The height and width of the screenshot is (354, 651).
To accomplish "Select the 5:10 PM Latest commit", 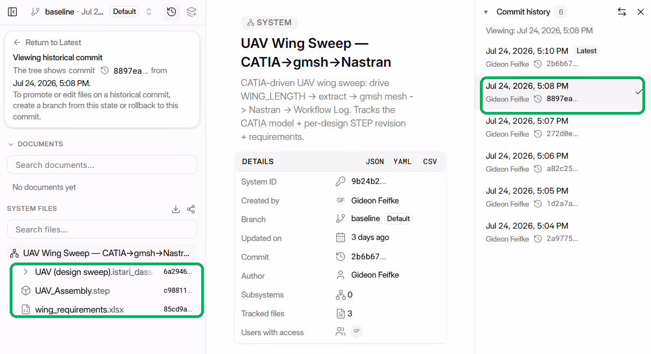I will click(563, 58).
